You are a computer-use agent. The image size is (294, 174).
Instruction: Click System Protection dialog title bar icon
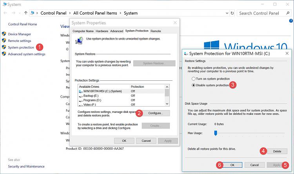(x=186, y=54)
